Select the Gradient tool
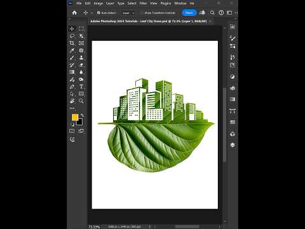The height and width of the screenshot is (229, 305). [x=72, y=72]
